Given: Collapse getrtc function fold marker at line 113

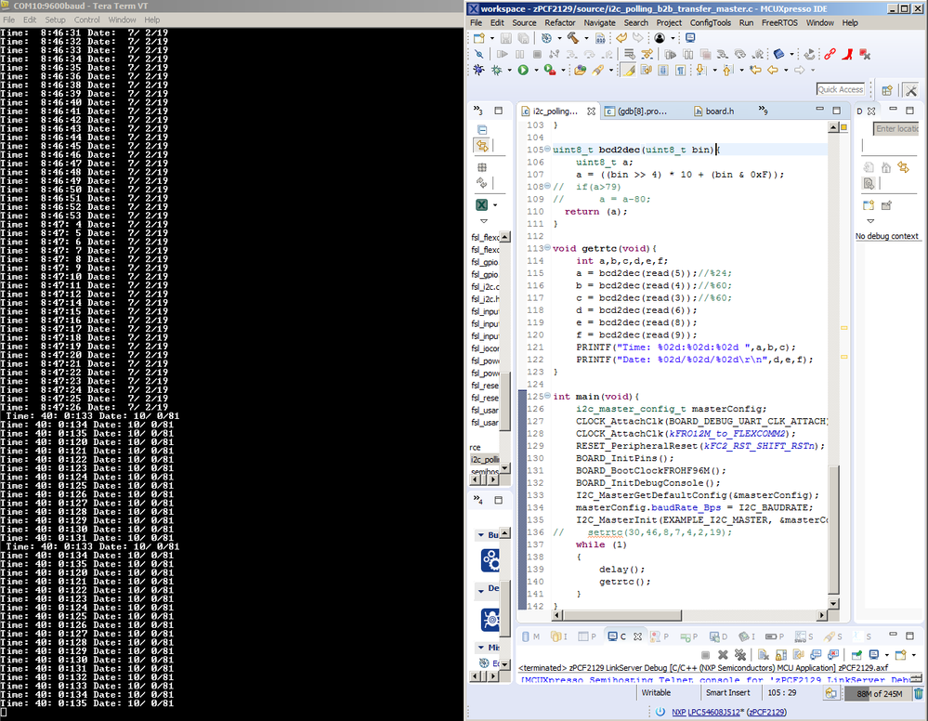Looking at the screenshot, I should [x=547, y=248].
